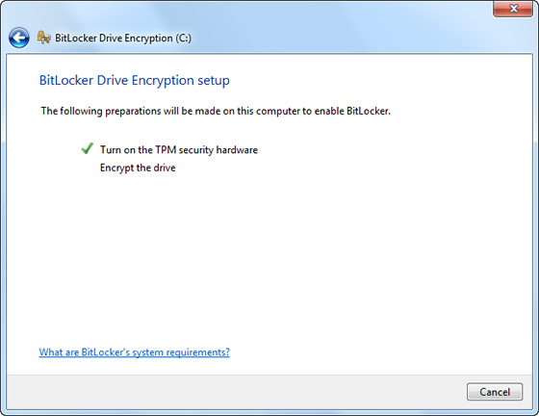Click the green checkmark beside TPM step
Viewport: 539px width, 416px height.
point(88,148)
